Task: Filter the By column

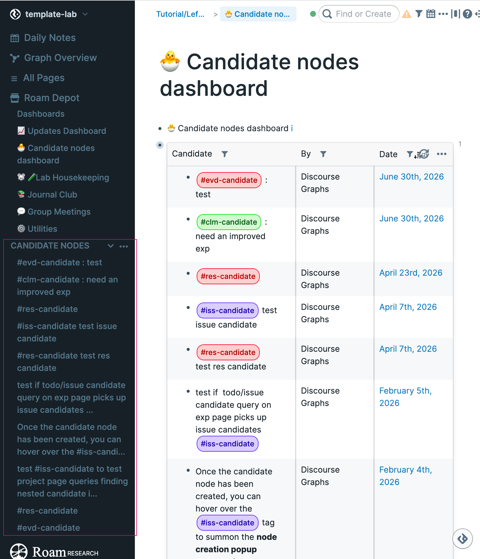Action: 323,154
